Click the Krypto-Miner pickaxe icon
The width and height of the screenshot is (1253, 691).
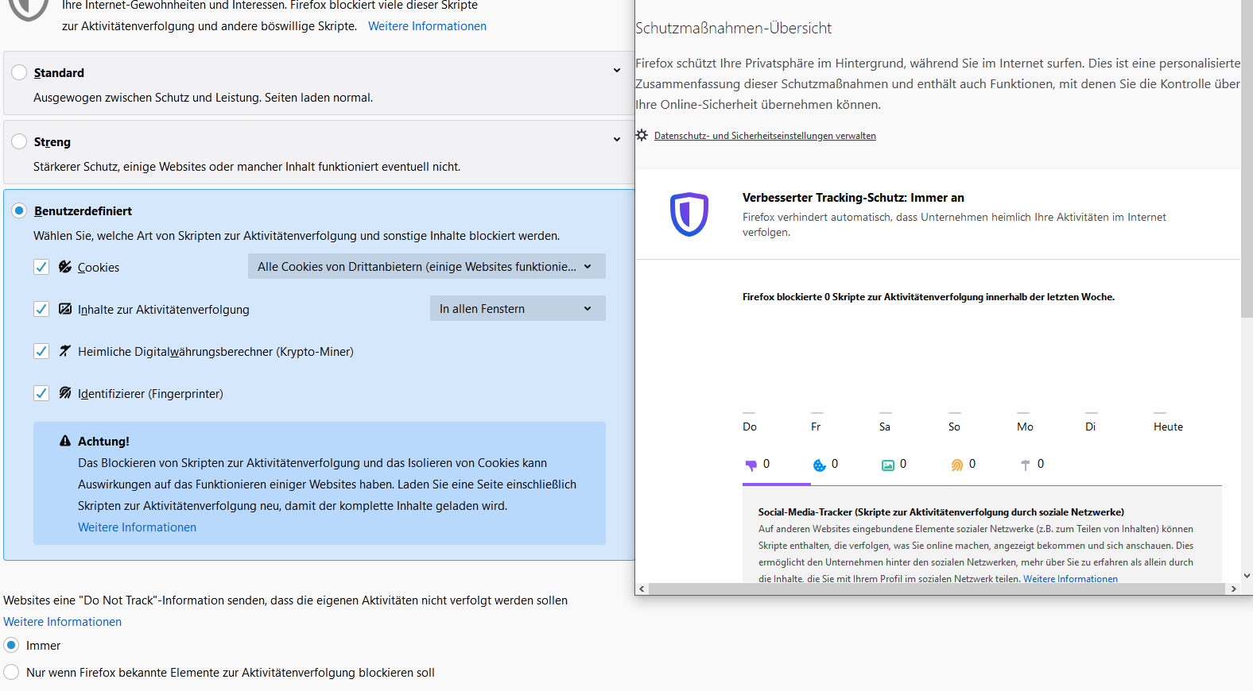point(65,351)
